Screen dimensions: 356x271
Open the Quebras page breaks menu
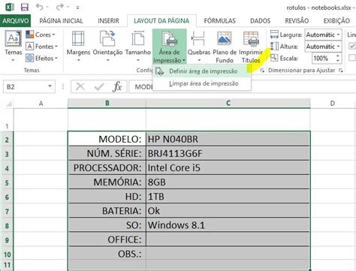click(199, 46)
